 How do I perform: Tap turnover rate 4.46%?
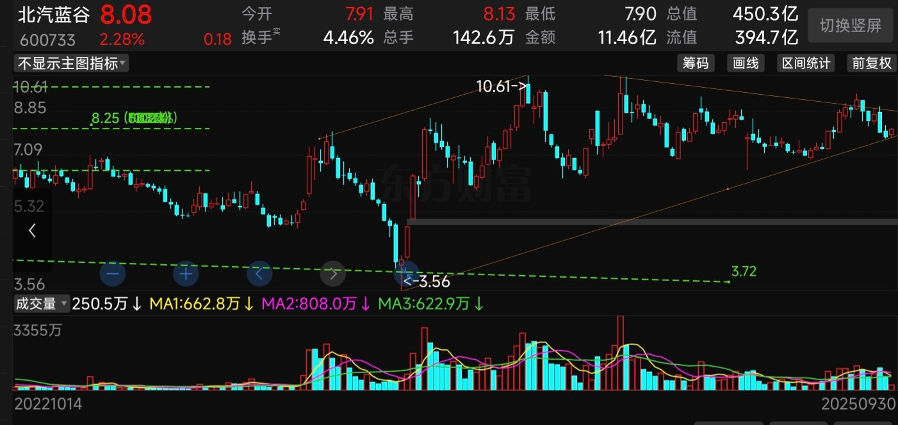tap(348, 38)
